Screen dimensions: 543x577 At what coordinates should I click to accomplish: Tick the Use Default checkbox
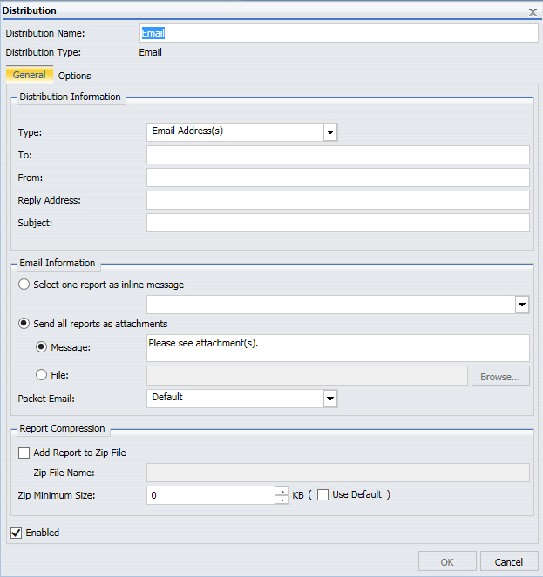[x=322, y=495]
